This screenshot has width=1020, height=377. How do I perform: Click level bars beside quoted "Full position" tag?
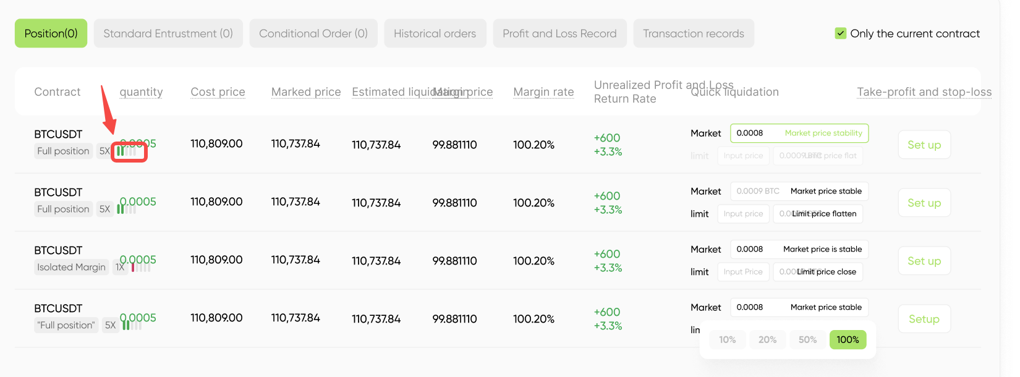(131, 325)
